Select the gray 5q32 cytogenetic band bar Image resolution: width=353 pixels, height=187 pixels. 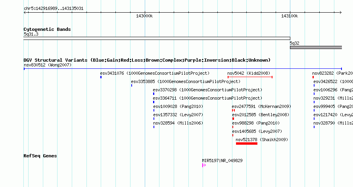tap(316, 47)
